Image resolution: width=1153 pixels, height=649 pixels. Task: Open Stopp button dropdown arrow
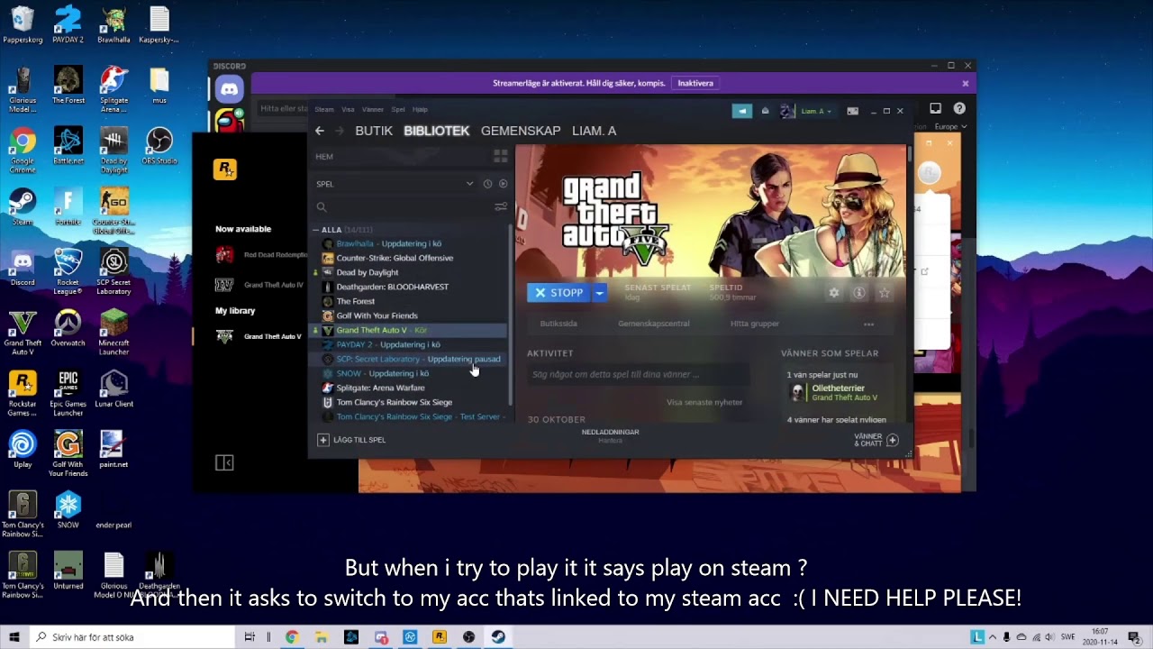pyautogui.click(x=599, y=293)
